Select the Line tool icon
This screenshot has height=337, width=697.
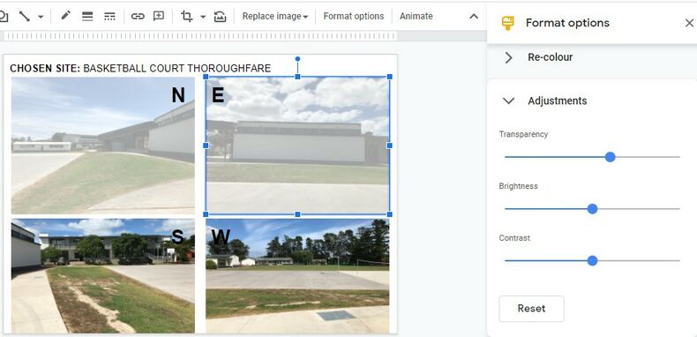25,17
